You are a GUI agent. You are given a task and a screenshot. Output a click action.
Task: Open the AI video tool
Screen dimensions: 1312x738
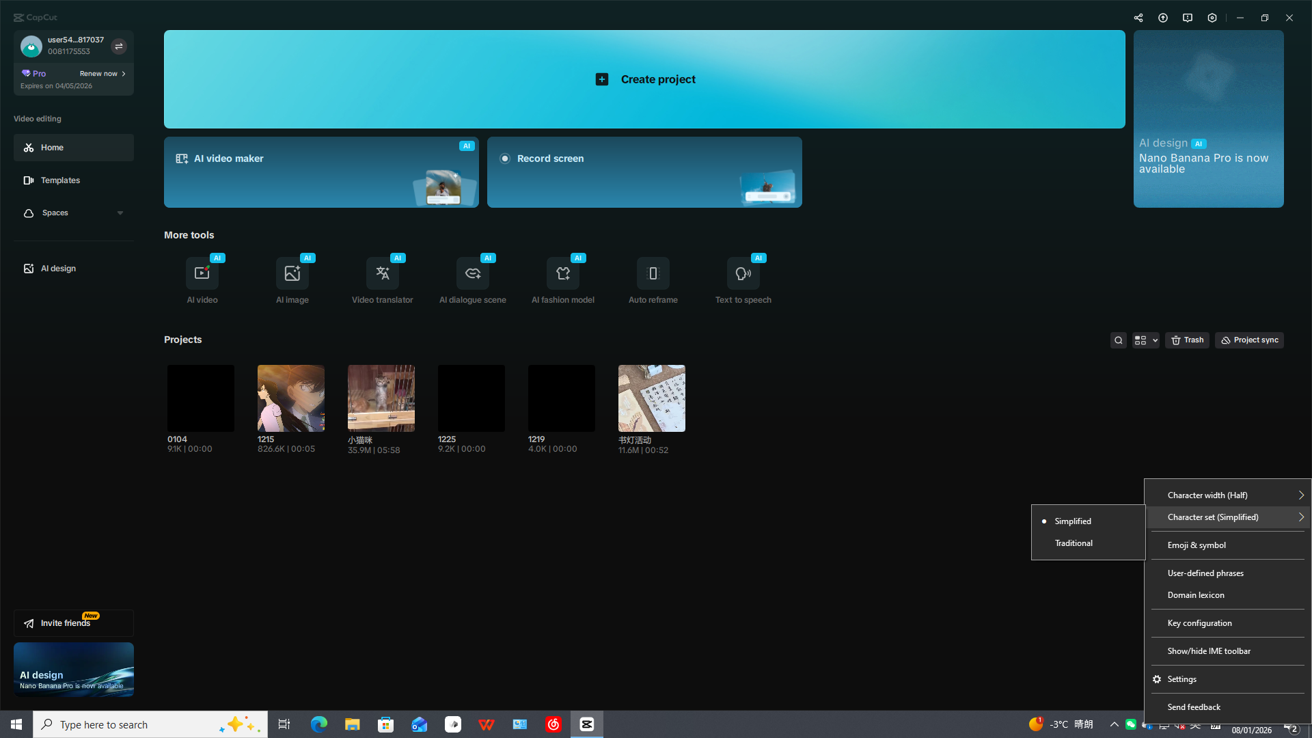pos(202,274)
